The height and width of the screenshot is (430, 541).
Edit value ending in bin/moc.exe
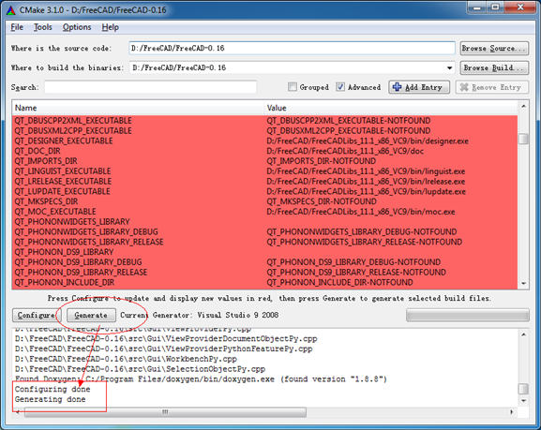pos(361,212)
